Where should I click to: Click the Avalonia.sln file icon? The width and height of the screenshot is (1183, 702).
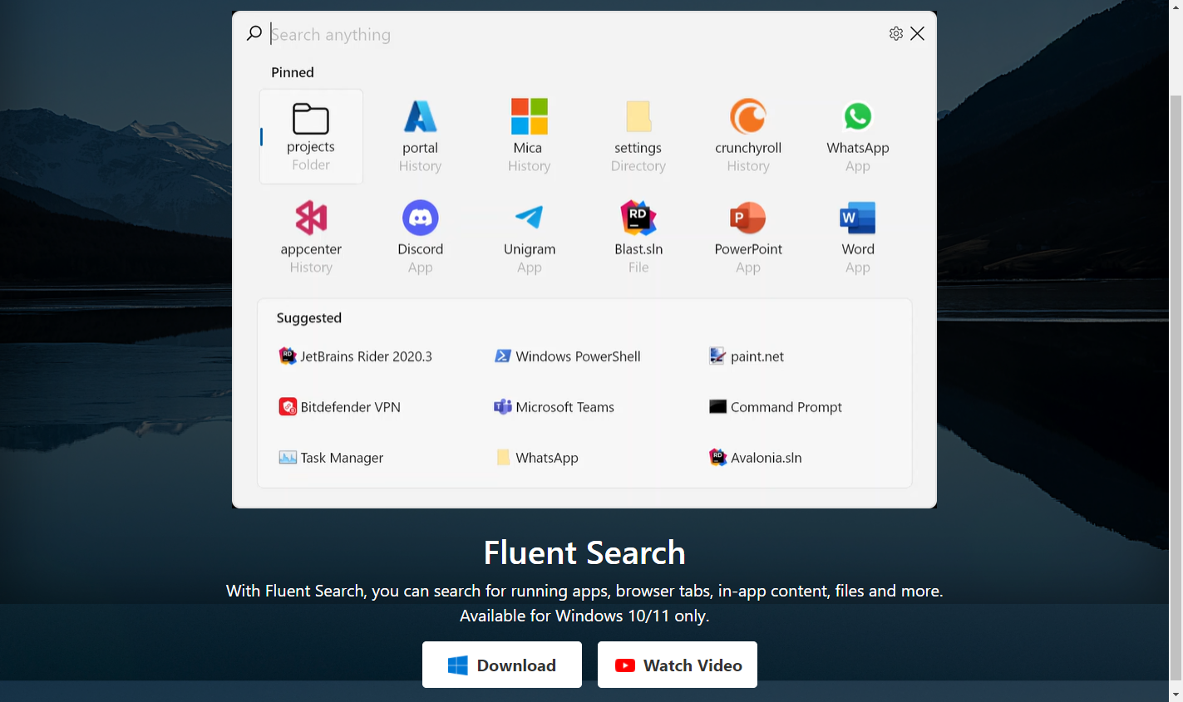(718, 457)
